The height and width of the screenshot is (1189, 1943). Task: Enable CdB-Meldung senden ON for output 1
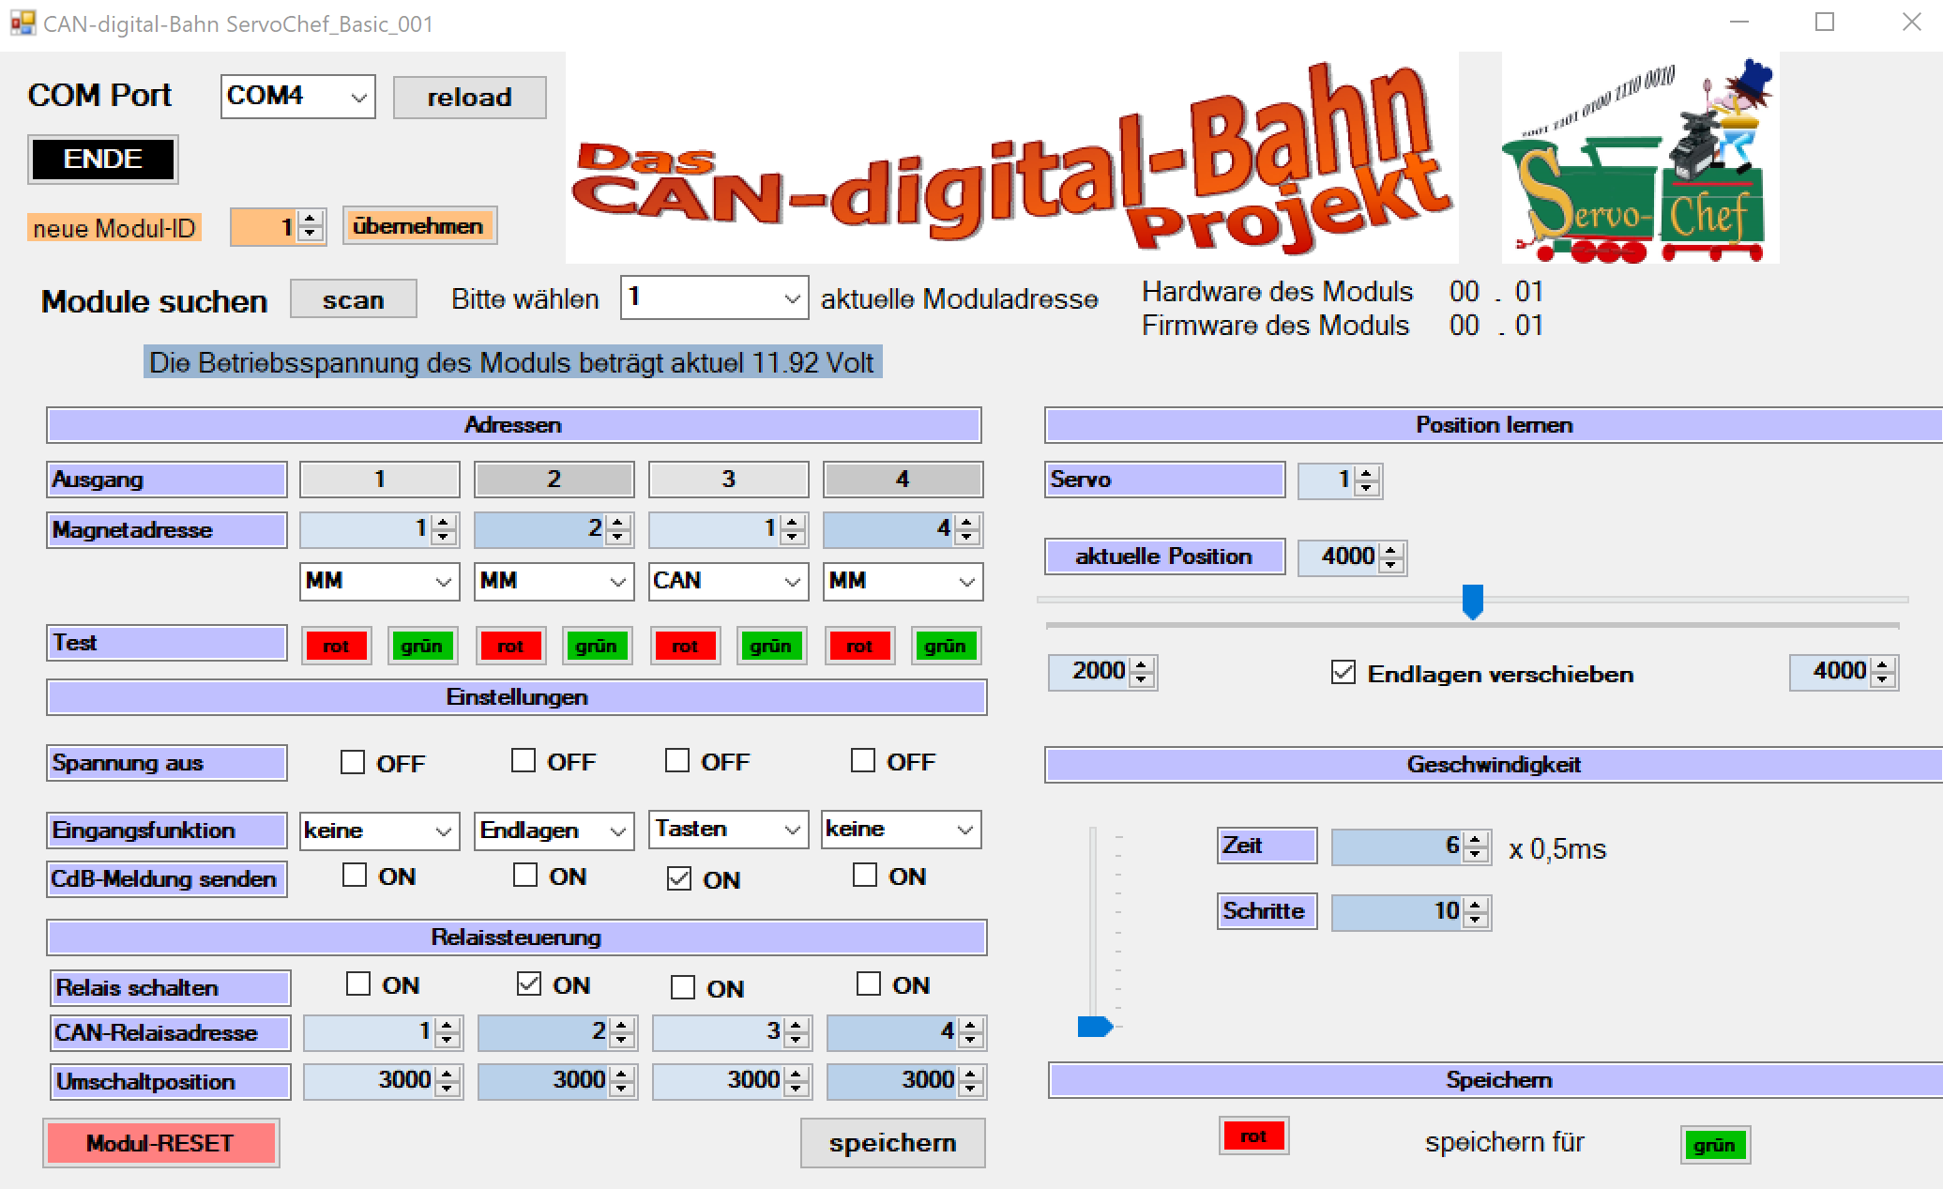[x=355, y=875]
